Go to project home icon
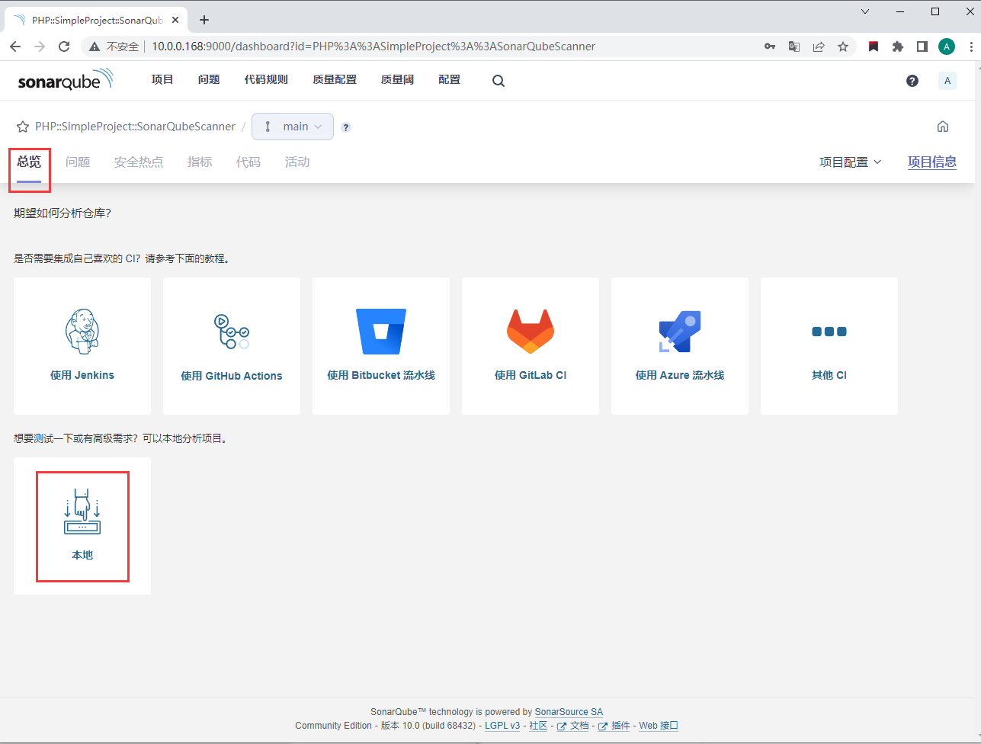This screenshot has width=981, height=744. (x=943, y=127)
